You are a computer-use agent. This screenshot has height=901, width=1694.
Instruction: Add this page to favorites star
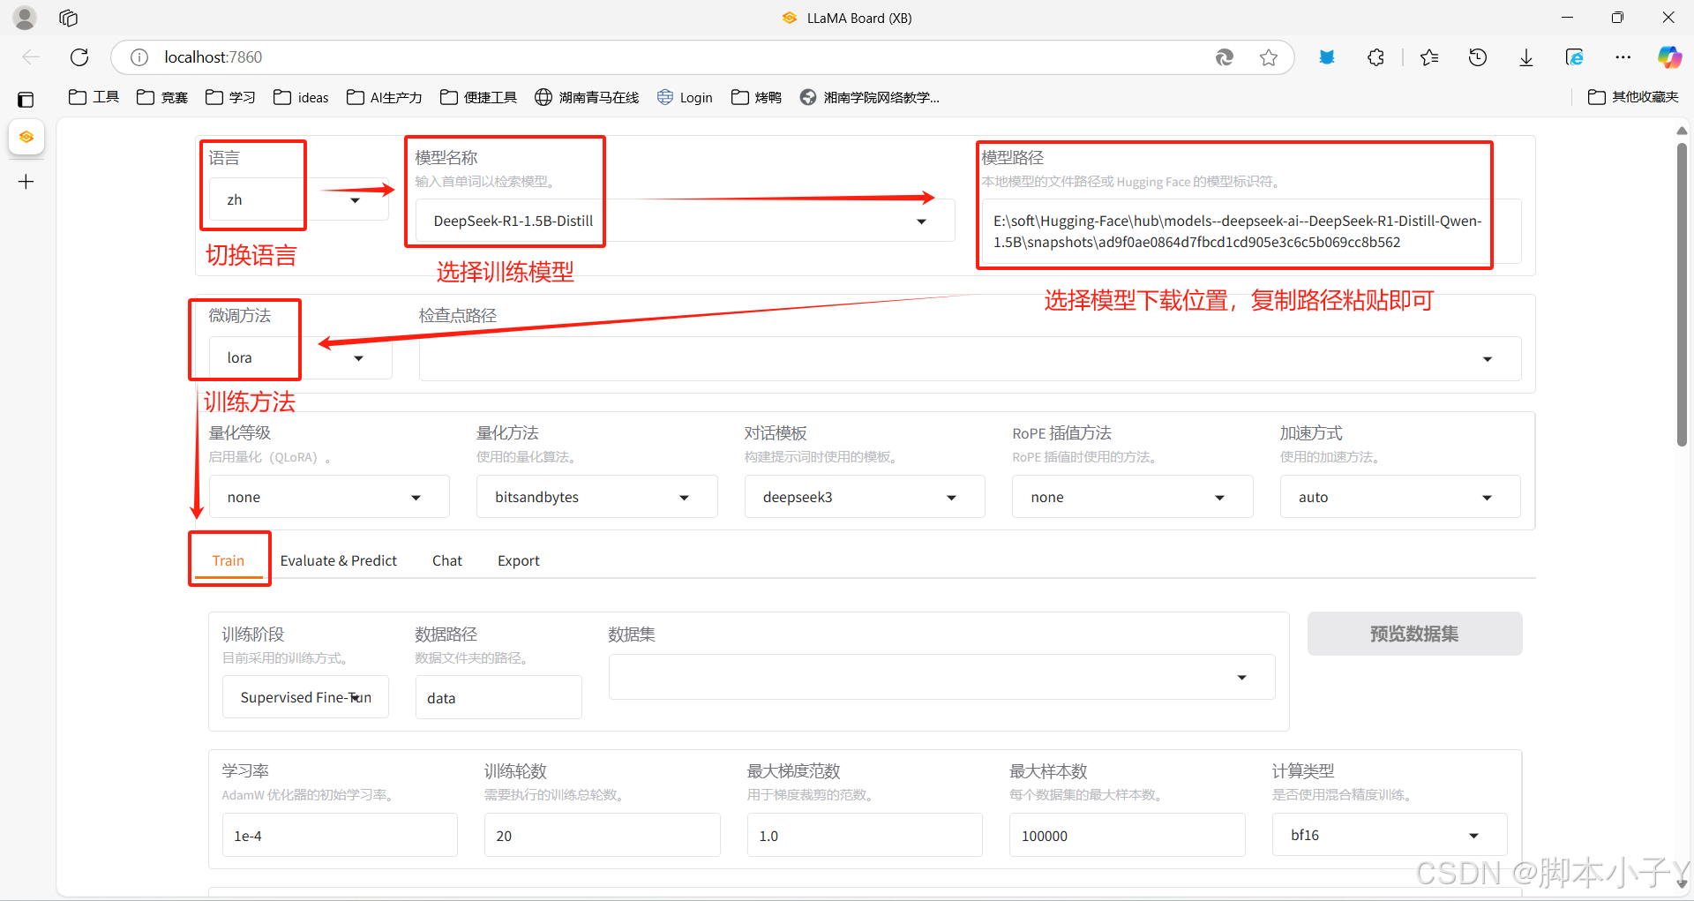1269,57
